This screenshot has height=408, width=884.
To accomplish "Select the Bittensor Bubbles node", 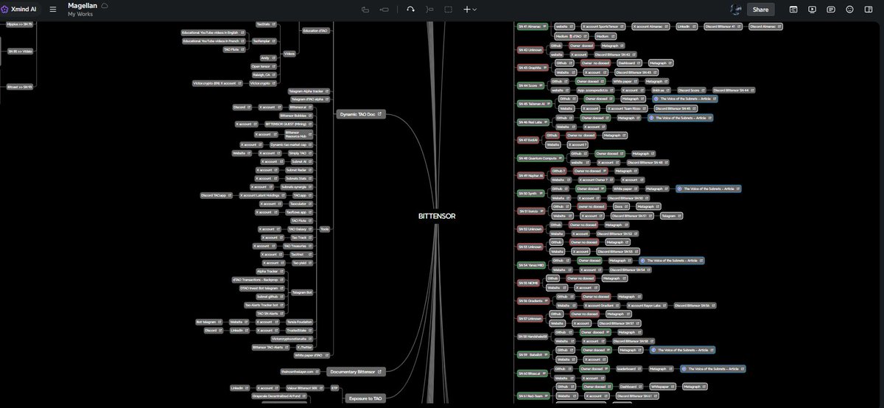I will pos(295,116).
